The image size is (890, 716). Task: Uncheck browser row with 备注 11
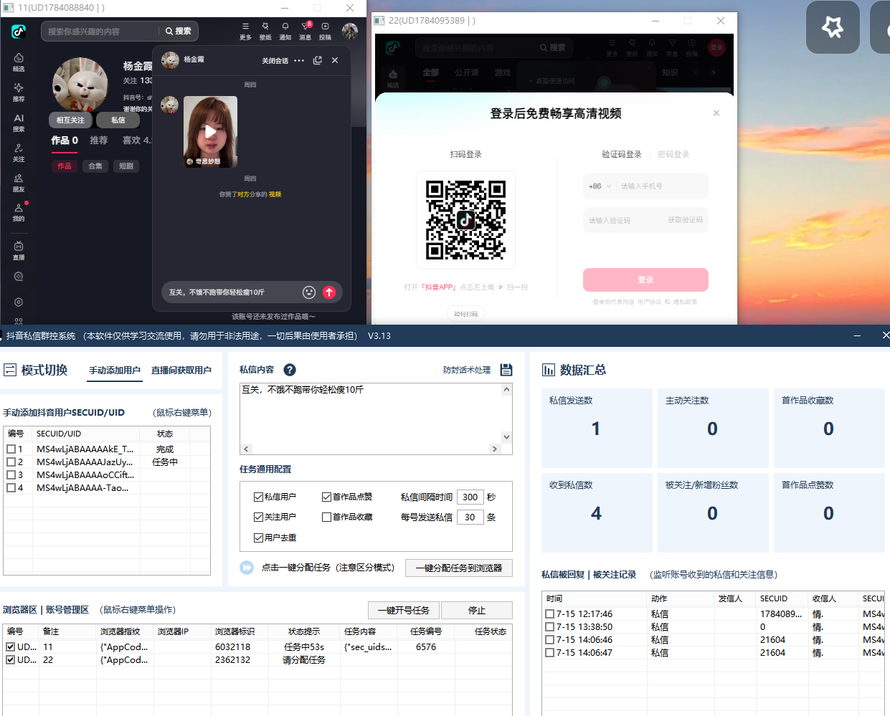click(11, 646)
